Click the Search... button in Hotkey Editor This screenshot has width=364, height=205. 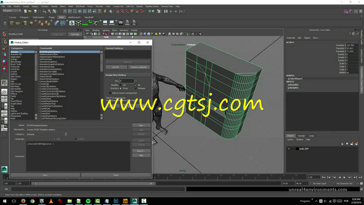point(141,151)
